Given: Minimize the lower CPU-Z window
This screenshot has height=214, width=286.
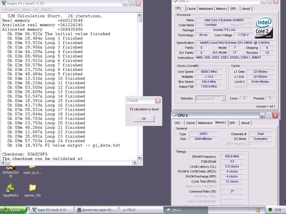Looking at the screenshot, I should pyautogui.click(x=262, y=115).
